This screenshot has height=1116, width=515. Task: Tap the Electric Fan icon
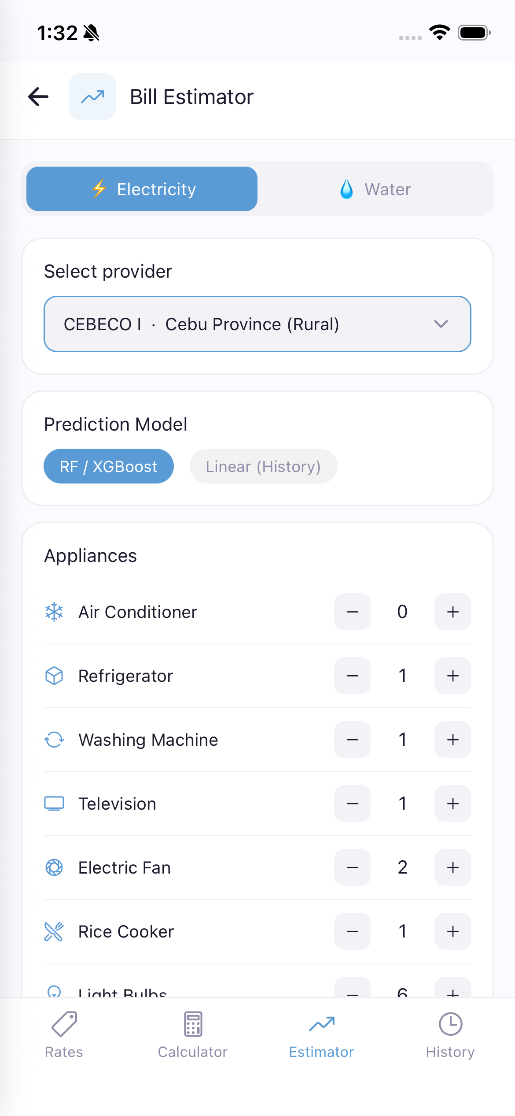tap(54, 867)
